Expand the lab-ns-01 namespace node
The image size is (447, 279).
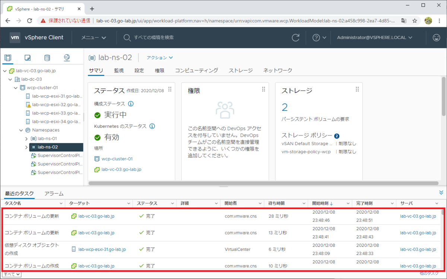[26, 138]
